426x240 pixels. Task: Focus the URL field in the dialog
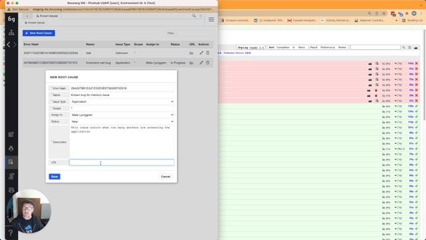(122, 163)
